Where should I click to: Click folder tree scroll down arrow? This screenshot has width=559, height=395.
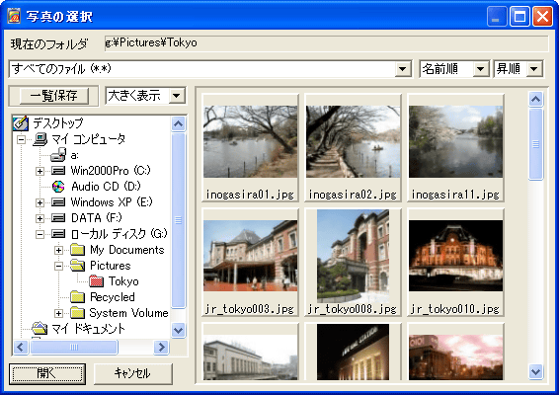coord(178,330)
